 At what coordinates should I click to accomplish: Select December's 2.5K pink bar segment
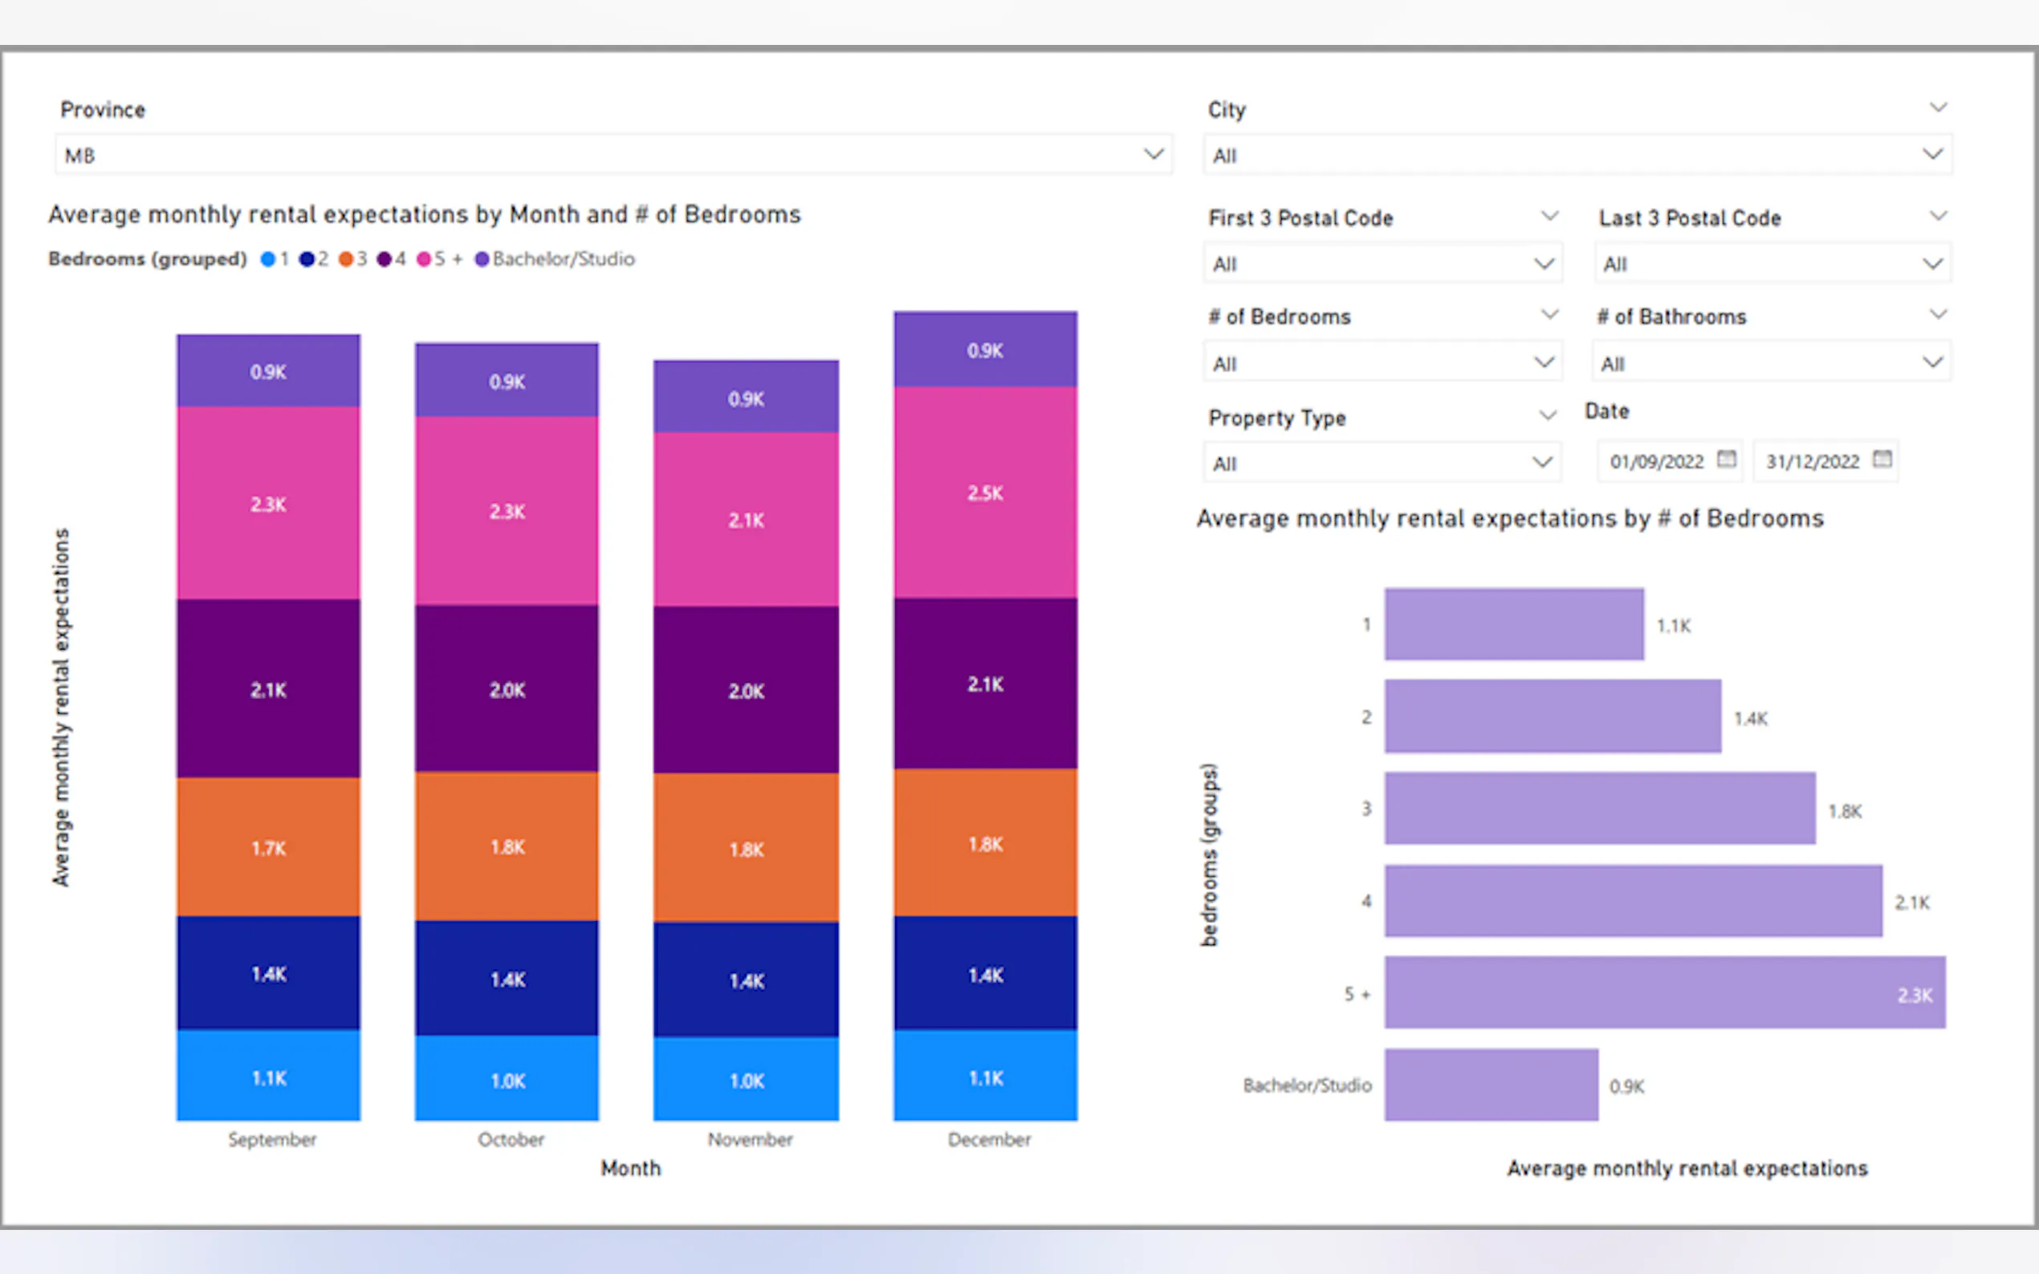[x=984, y=493]
